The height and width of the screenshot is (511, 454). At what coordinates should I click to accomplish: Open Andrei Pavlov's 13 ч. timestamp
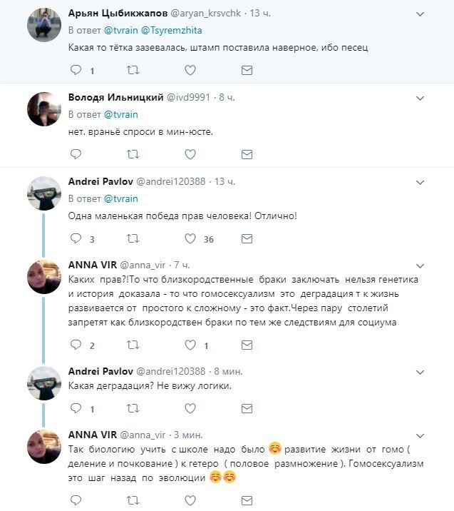point(224,182)
